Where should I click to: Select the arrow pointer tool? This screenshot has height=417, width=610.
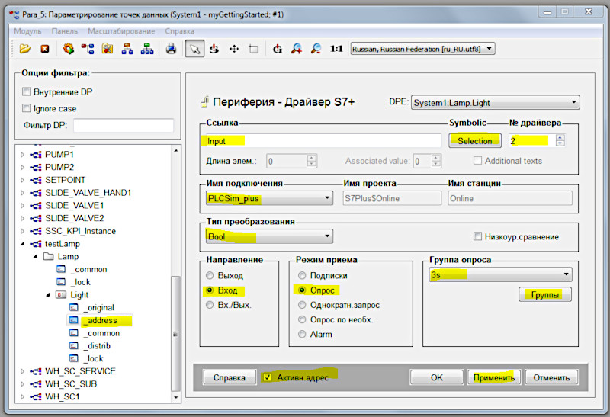(194, 49)
